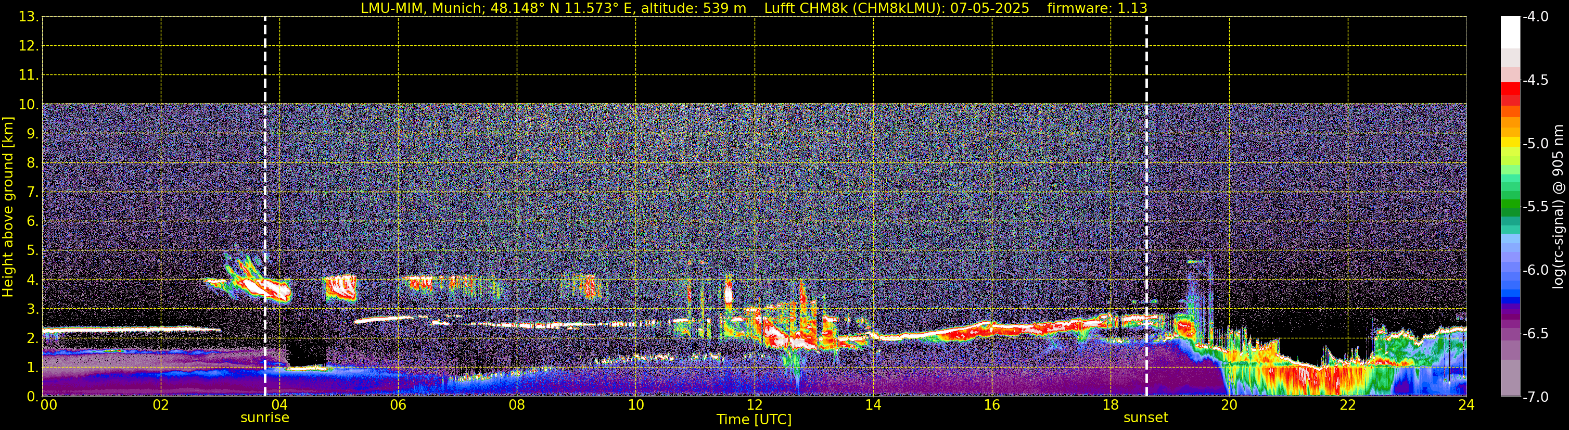The image size is (1569, 430).
Task: Click the height axis tick label '10.'
Action: click(29, 105)
